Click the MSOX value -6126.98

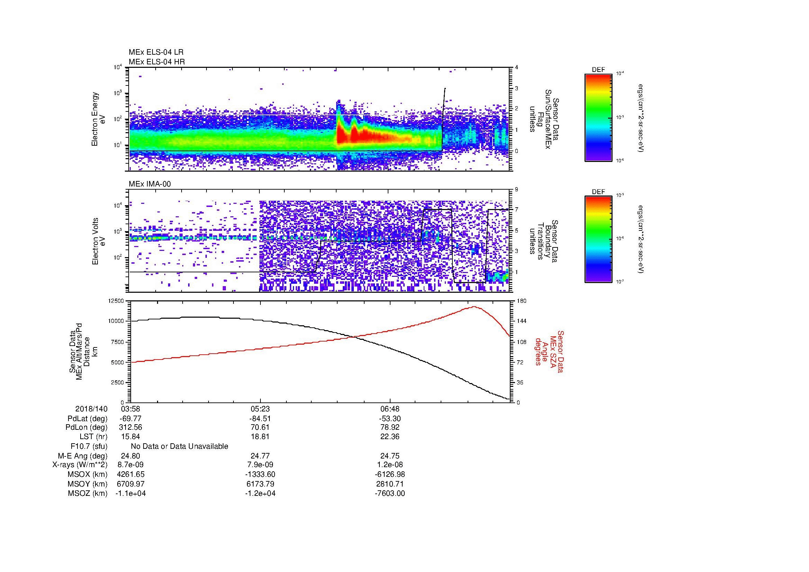point(390,474)
